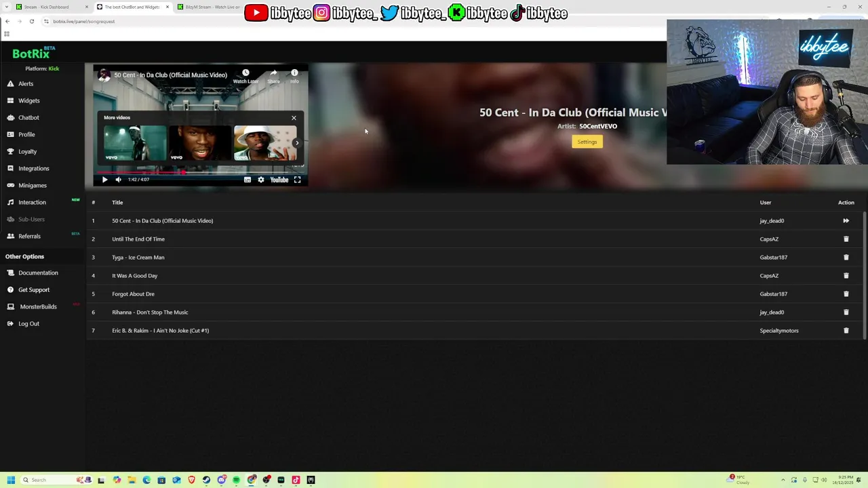Open Integrations in the sidebar
Viewport: 868px width, 488px height.
coord(33,168)
